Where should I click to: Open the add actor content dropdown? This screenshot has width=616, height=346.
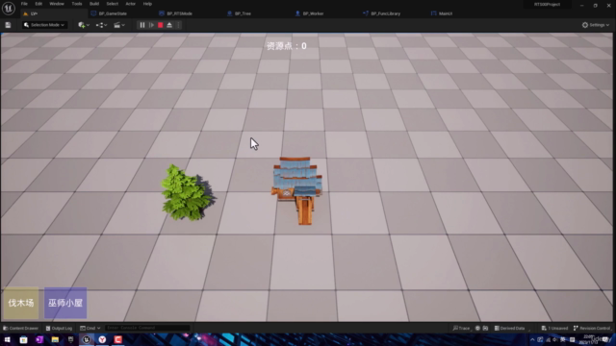(x=84, y=25)
